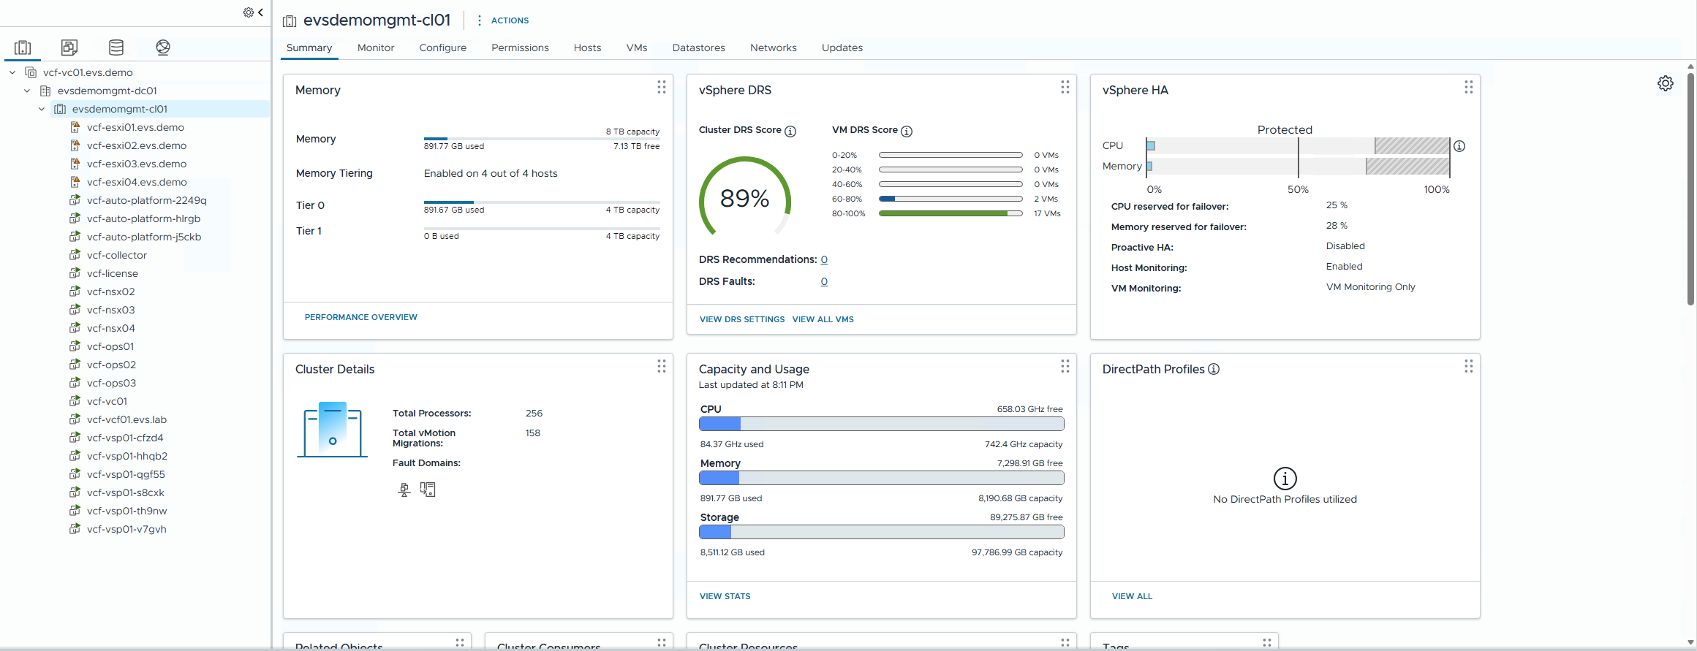Open the Cluster Details card drag handle

tap(662, 366)
